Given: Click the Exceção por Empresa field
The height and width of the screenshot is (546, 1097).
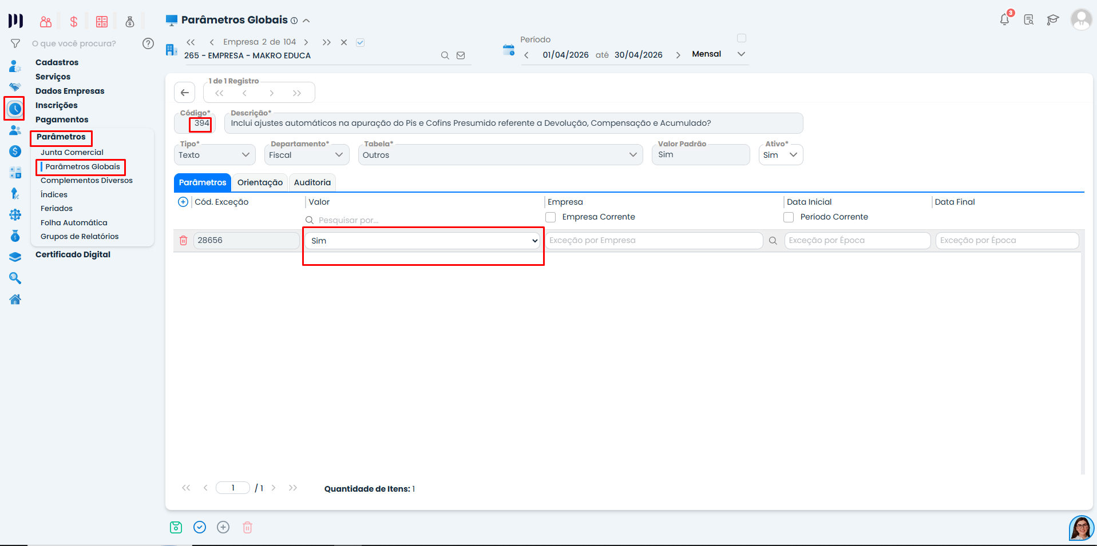Looking at the screenshot, I should (654, 241).
